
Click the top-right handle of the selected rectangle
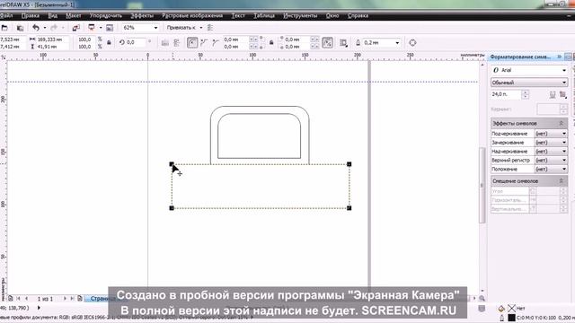349,164
